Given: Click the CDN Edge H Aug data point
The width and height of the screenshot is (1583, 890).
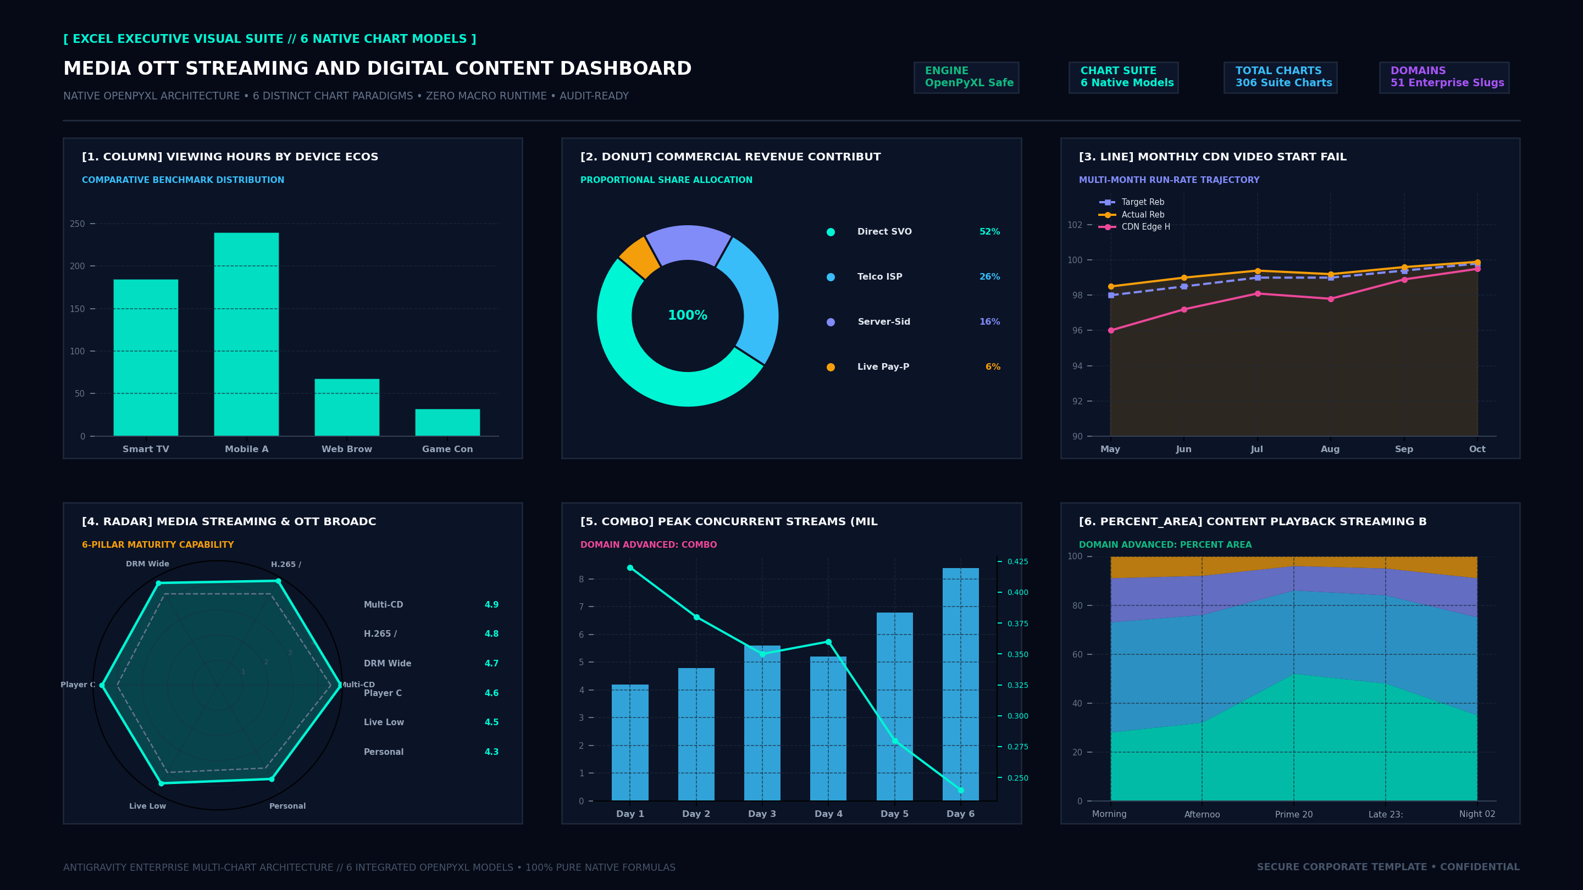Looking at the screenshot, I should pos(1330,299).
